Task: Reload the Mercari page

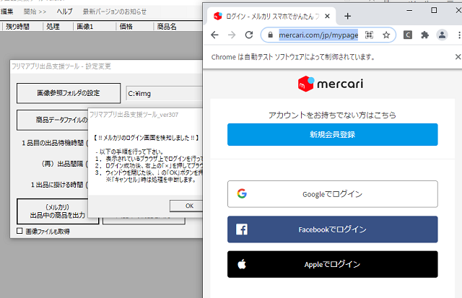Action: (x=249, y=35)
